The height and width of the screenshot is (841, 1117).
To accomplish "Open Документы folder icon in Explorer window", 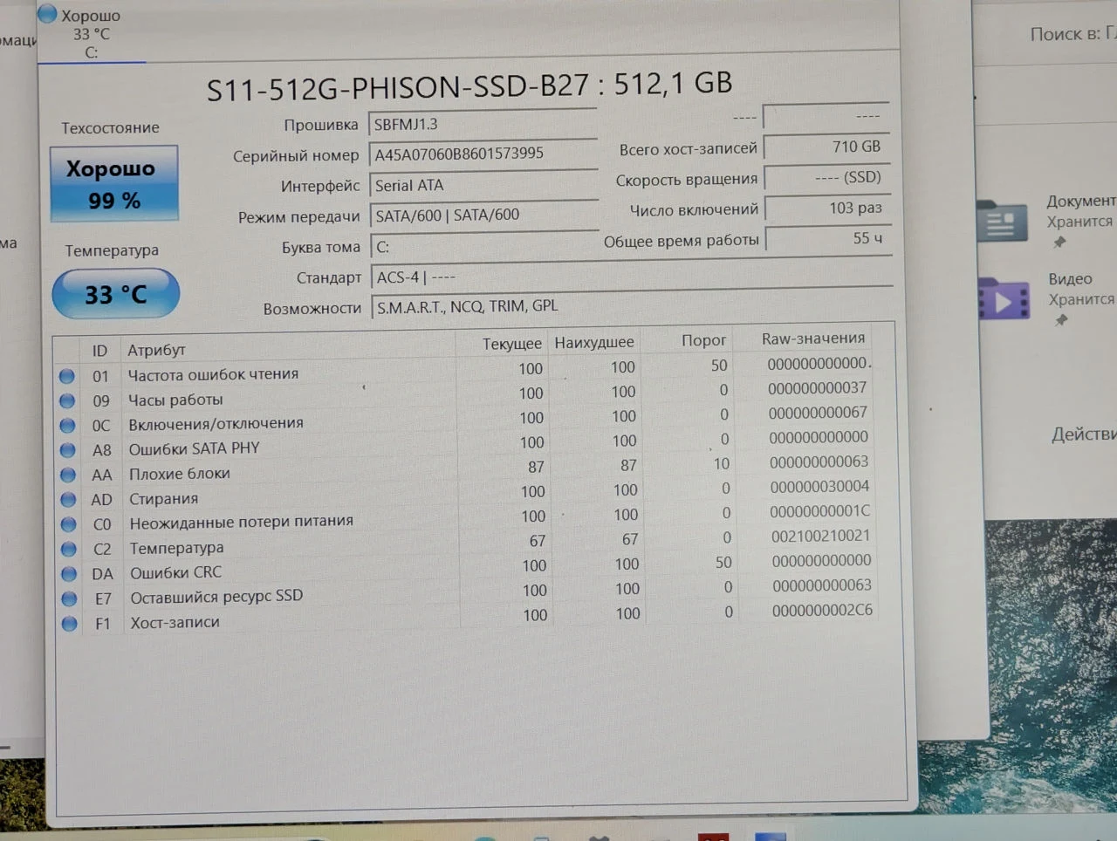I will tap(1002, 220).
